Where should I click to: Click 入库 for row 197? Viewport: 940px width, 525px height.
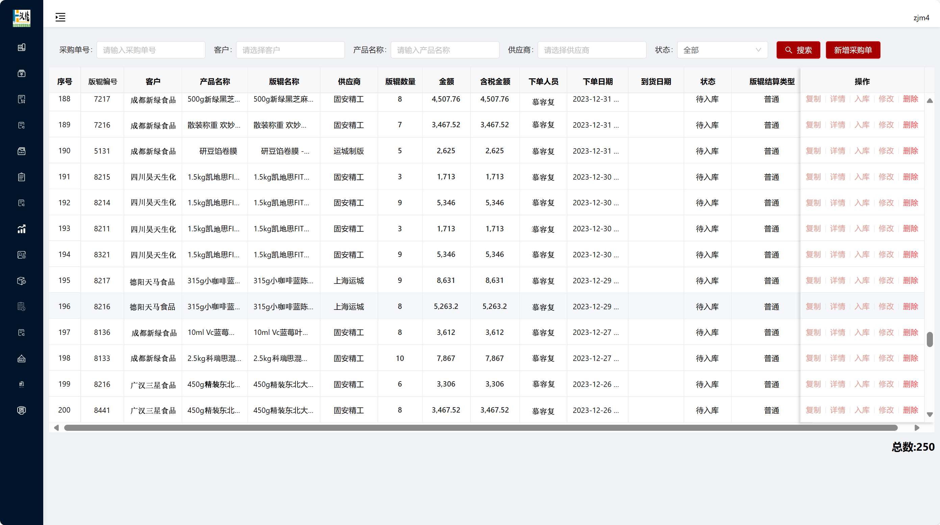point(862,332)
